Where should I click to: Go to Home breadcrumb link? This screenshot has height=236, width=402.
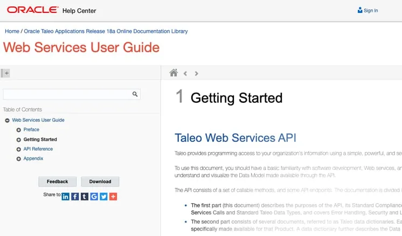click(12, 31)
